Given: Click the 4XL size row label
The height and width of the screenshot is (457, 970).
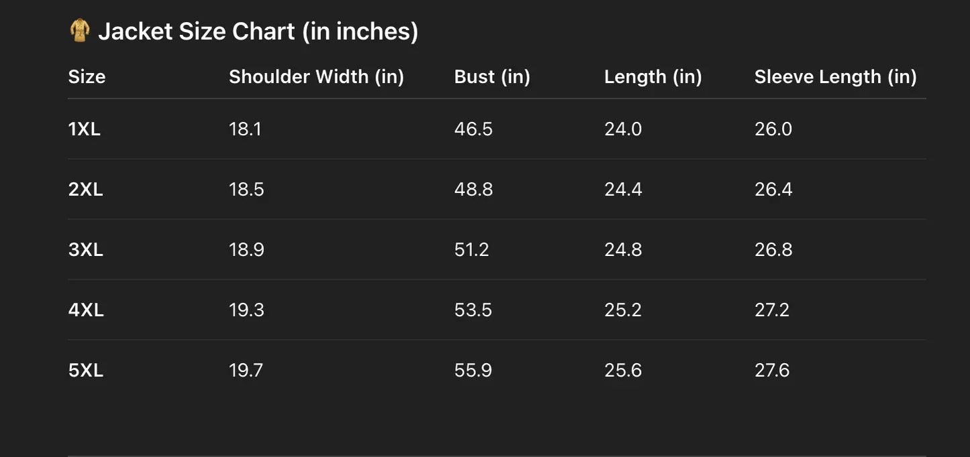Looking at the screenshot, I should click(86, 310).
